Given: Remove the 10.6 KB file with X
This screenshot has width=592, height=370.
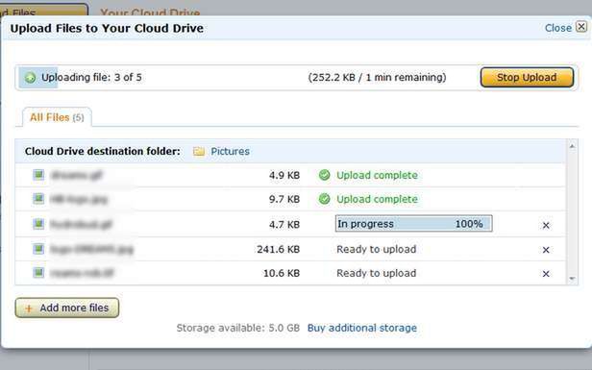Looking at the screenshot, I should [546, 274].
